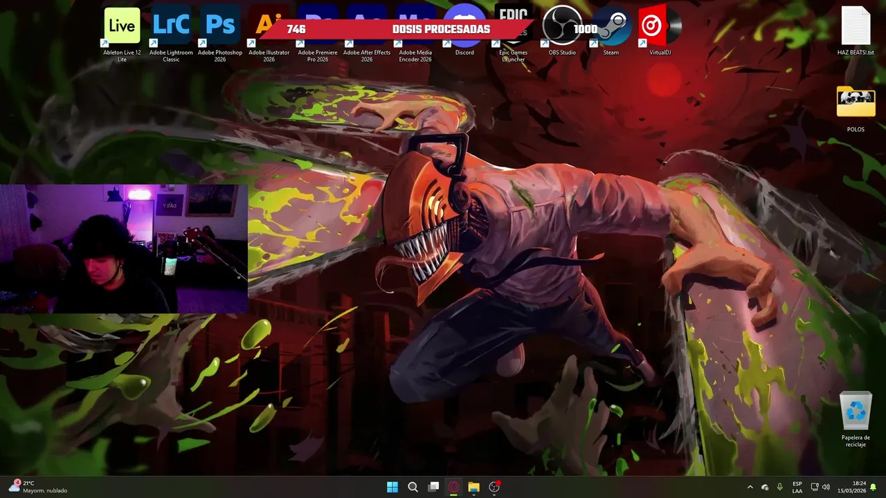The image size is (886, 498).
Task: Open the taskbar app with red badge
Action: 494,487
